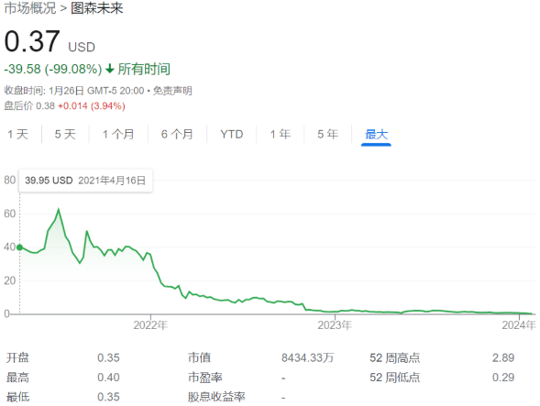
Task: Open the 1 个月 chart range
Action: pyautogui.click(x=118, y=135)
